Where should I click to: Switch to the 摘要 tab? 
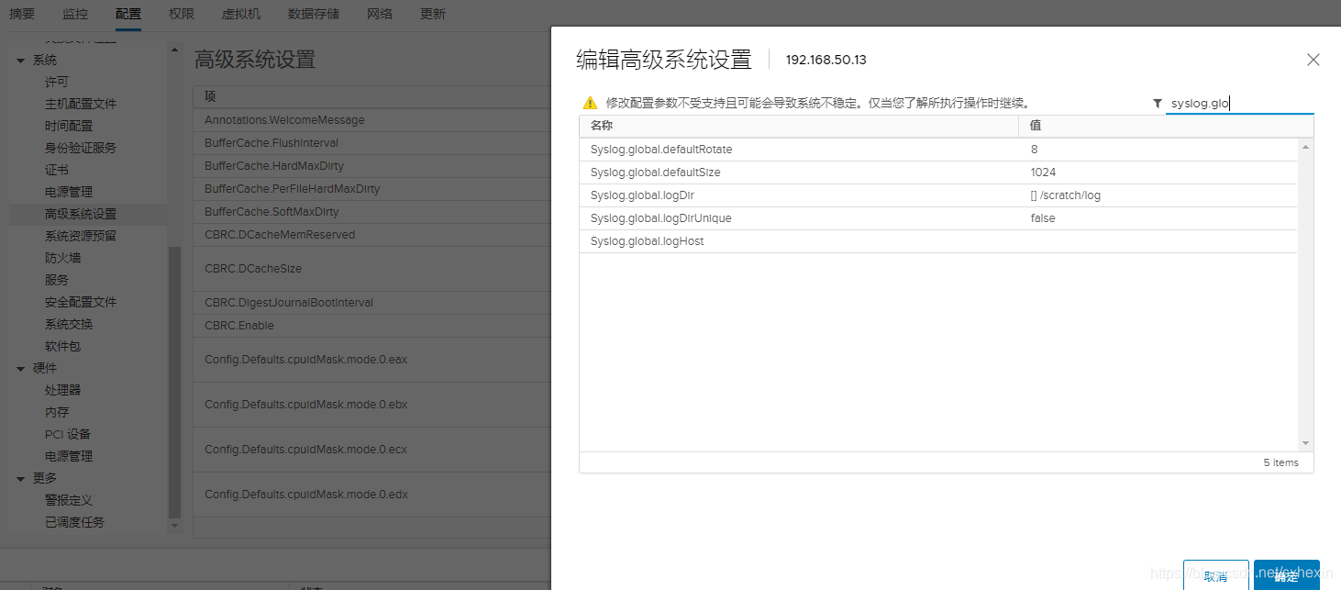click(22, 14)
